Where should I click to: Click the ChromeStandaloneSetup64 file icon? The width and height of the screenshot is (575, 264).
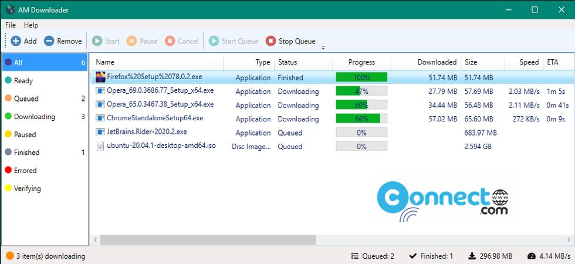[100, 118]
